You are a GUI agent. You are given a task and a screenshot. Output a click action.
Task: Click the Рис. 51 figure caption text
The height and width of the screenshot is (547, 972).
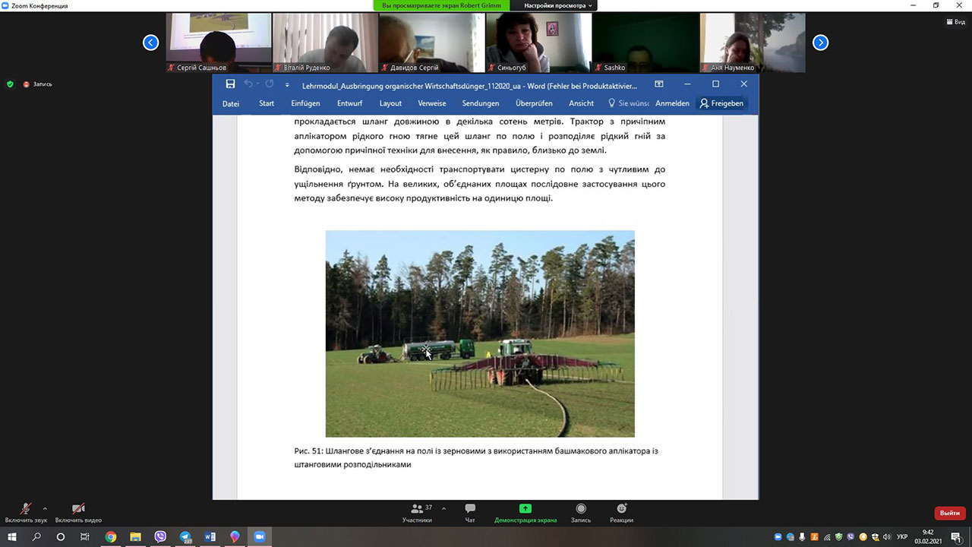tap(476, 457)
